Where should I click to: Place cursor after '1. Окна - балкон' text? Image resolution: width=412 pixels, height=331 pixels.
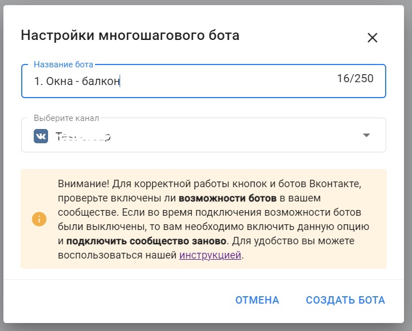(121, 81)
